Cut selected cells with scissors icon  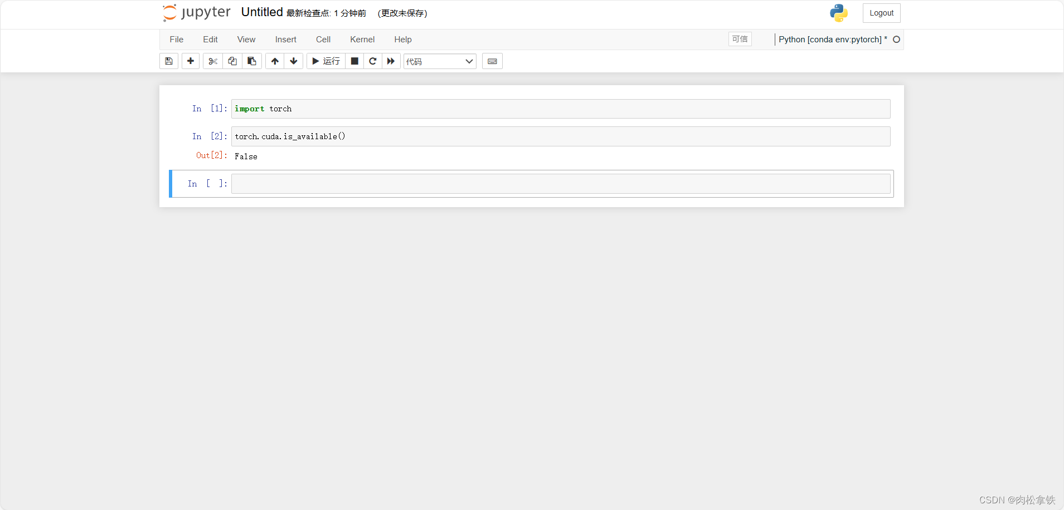(213, 61)
